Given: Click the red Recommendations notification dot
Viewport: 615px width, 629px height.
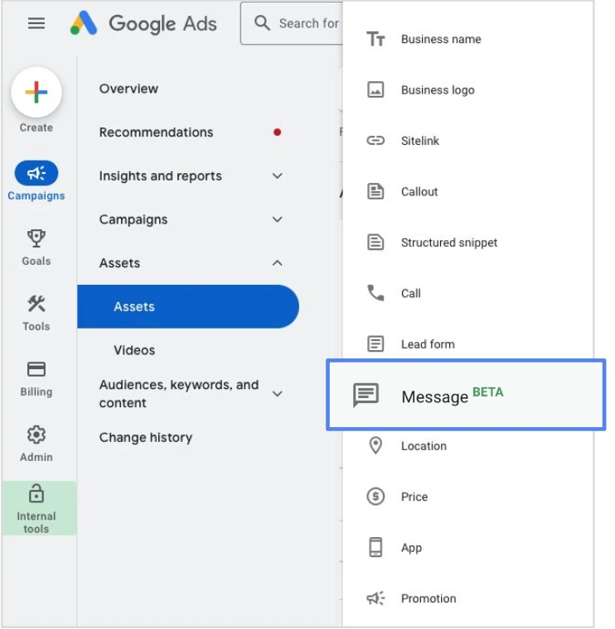Looking at the screenshot, I should click(x=277, y=132).
